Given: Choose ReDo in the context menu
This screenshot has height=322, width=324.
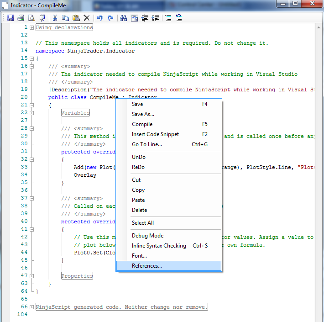Looking at the screenshot, I should pos(169,167).
